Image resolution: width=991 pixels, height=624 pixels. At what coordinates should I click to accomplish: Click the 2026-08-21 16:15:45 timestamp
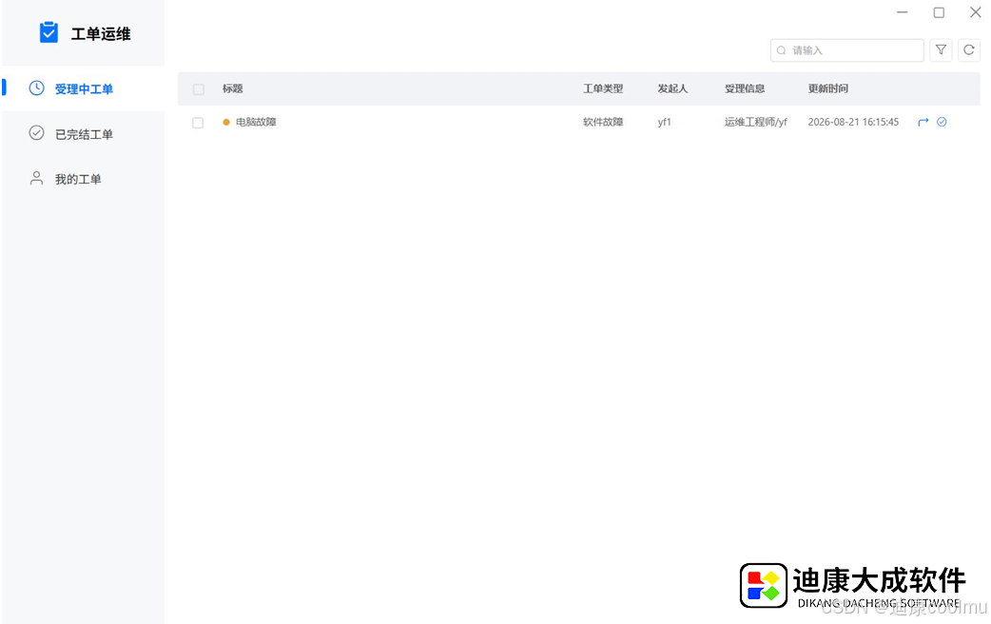(853, 122)
